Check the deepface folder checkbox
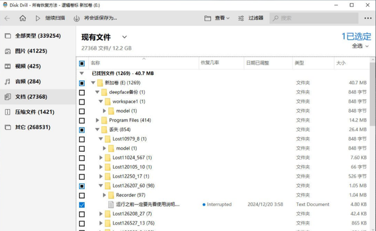Image resolution: width=376 pixels, height=231 pixels. click(x=82, y=92)
